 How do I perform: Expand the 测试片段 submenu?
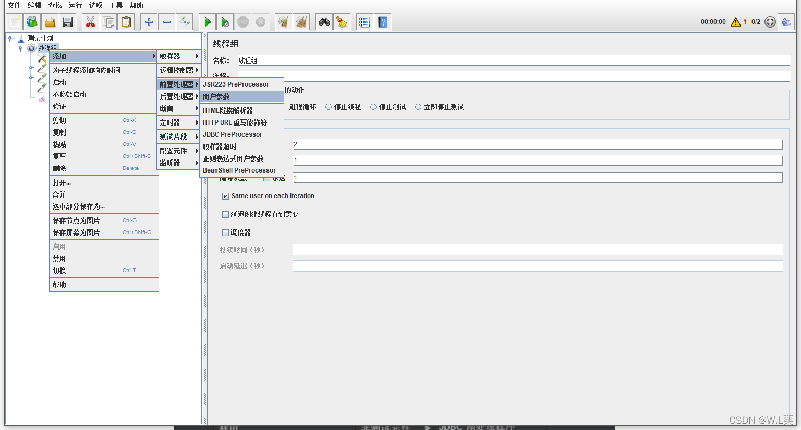tap(179, 137)
